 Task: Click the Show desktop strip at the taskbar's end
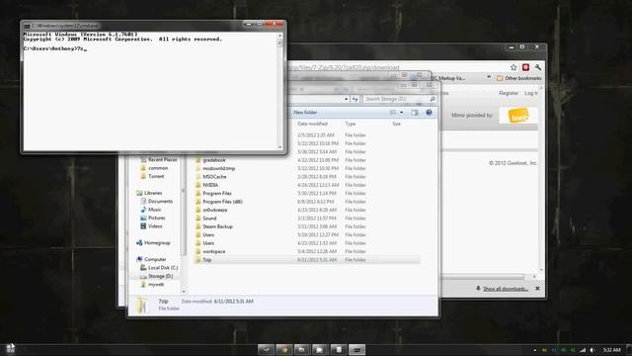click(629, 349)
